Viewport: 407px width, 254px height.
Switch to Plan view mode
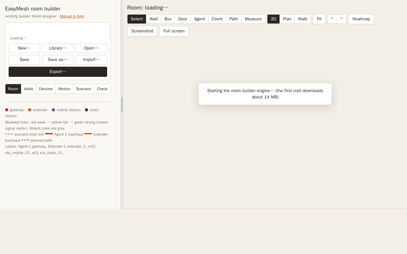click(x=287, y=19)
